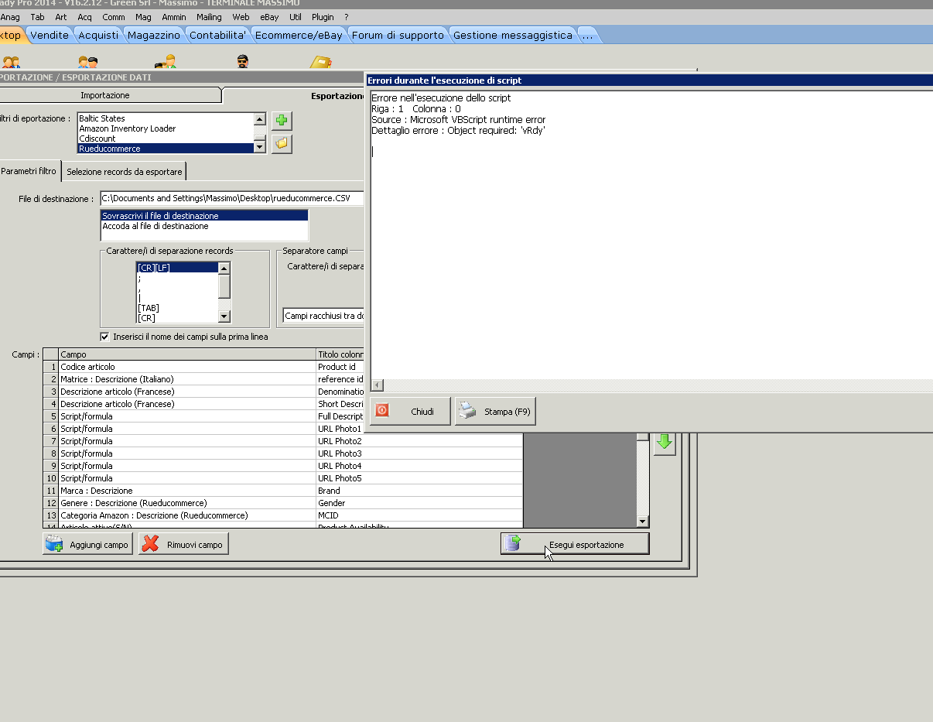
Task: Click the File di destinazione path field
Action: click(231, 199)
